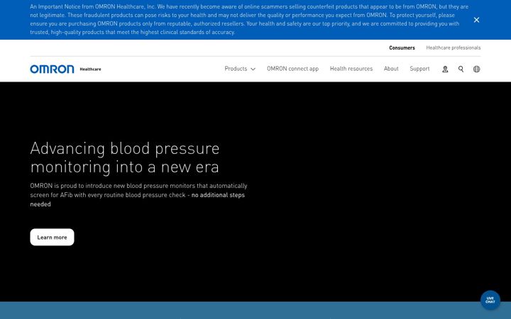
Task: Select the Consumers tab
Action: [402, 48]
